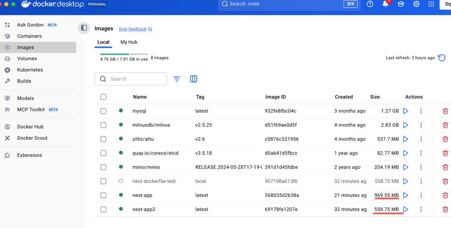Collapse the sidebar with the panel toggle
This screenshot has height=228, width=451.
[x=84, y=28]
